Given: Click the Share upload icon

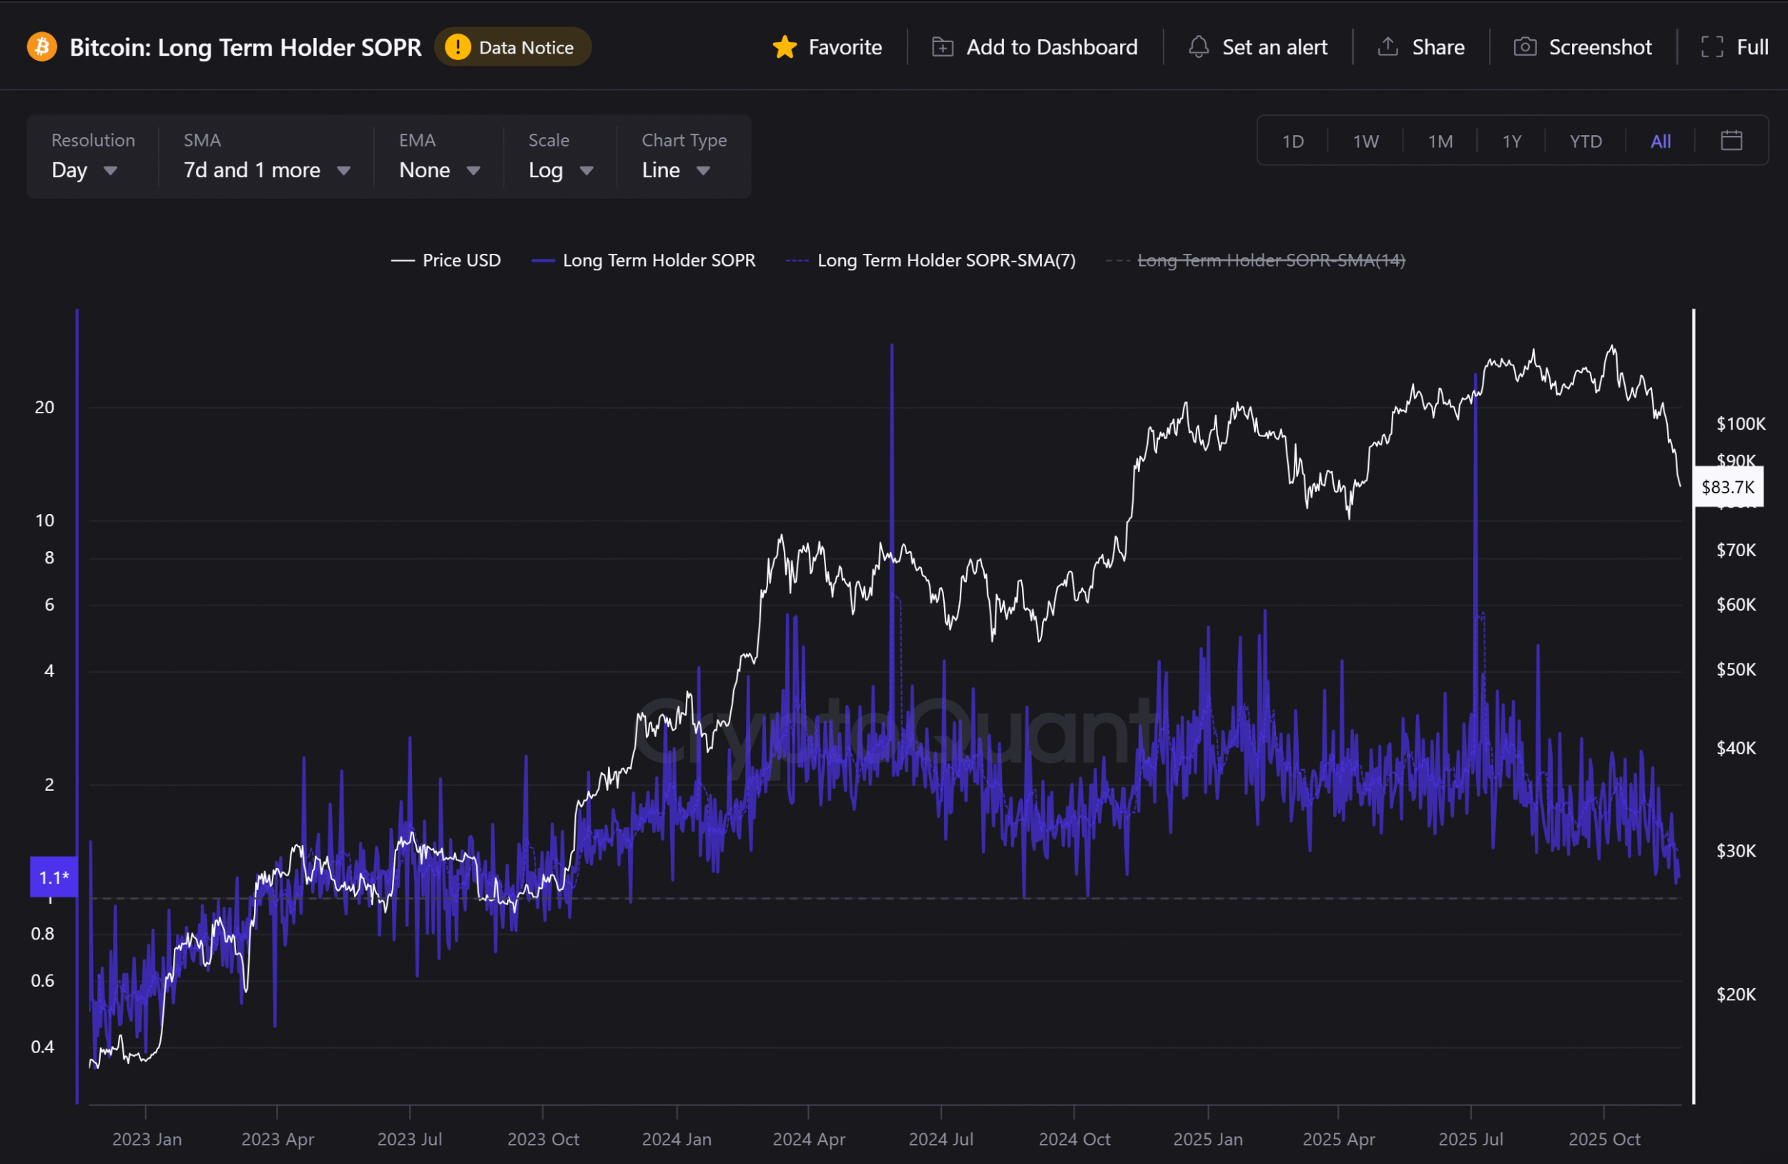Looking at the screenshot, I should click(1387, 47).
